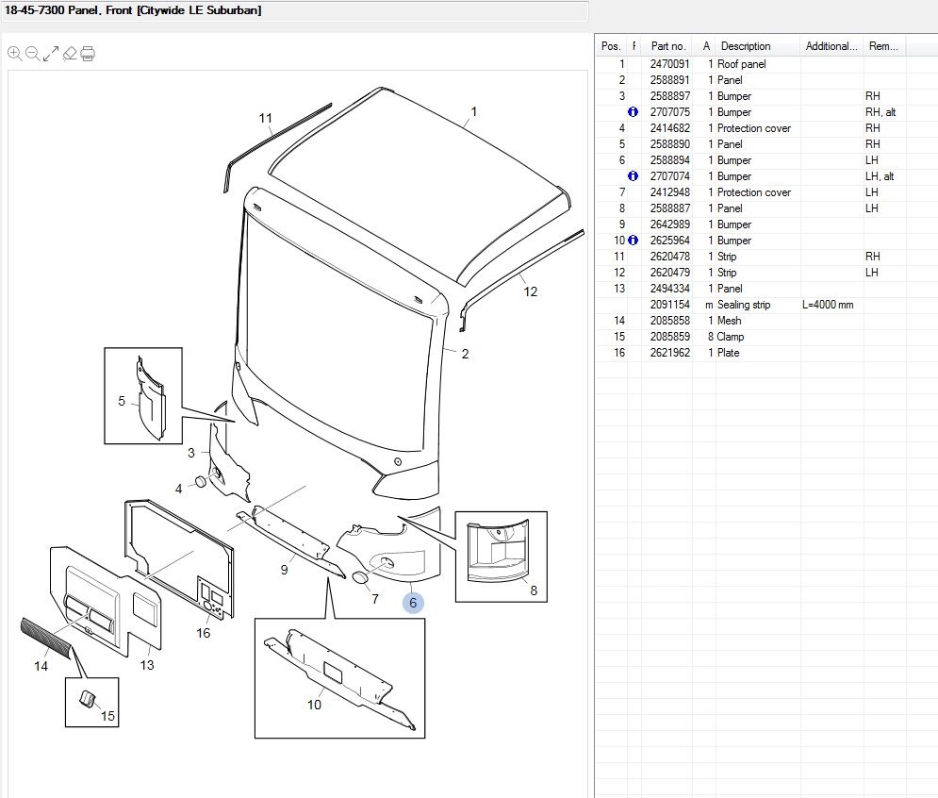The width and height of the screenshot is (938, 798).
Task: Sort by the Pos. column header
Action: click(x=611, y=46)
